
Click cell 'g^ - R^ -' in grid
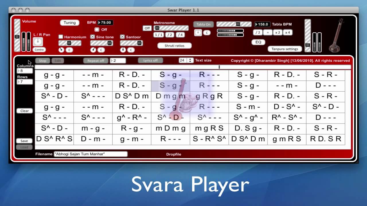132,118
